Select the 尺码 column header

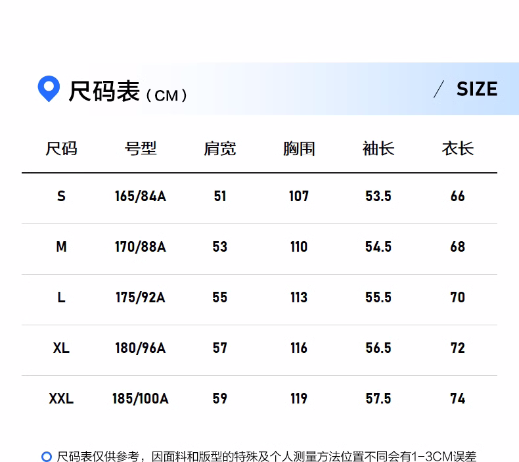point(61,149)
